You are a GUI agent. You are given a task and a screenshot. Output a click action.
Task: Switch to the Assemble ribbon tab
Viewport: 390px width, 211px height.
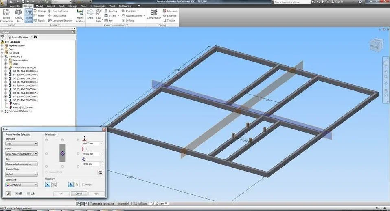click(x=15, y=6)
